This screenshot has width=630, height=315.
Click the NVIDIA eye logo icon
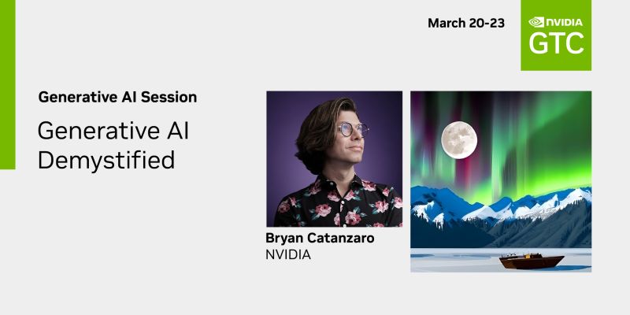click(536, 22)
